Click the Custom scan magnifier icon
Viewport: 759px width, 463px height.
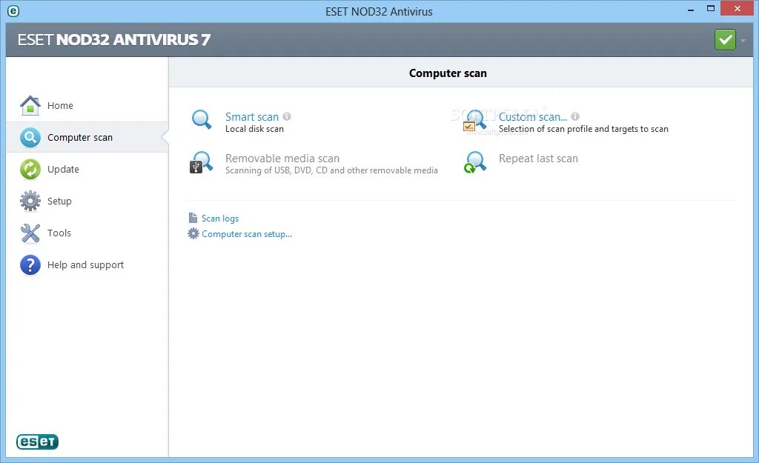click(474, 120)
